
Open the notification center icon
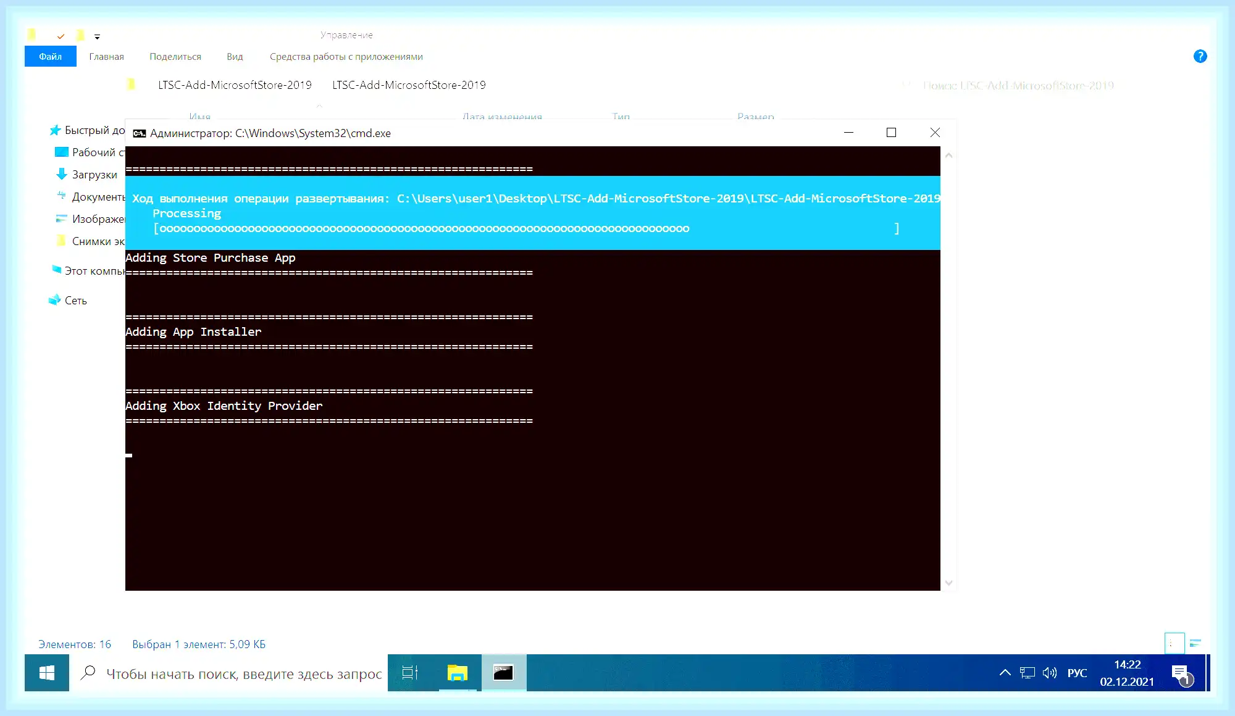(1182, 675)
